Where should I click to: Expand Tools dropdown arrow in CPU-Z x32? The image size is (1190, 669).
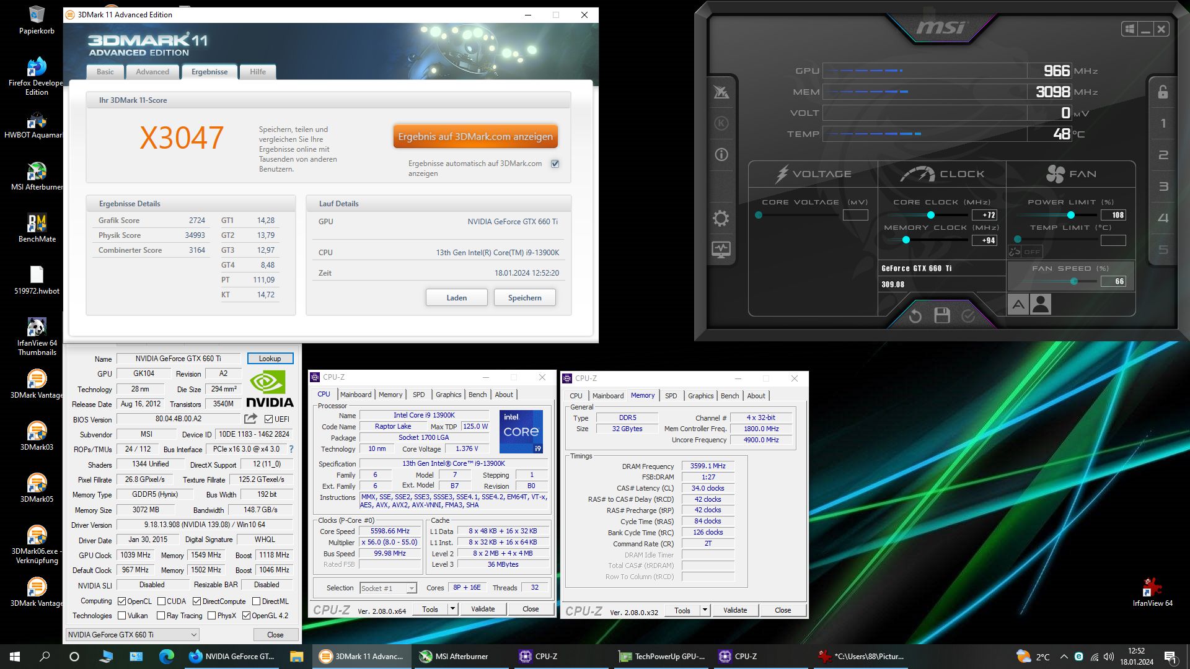coord(705,611)
